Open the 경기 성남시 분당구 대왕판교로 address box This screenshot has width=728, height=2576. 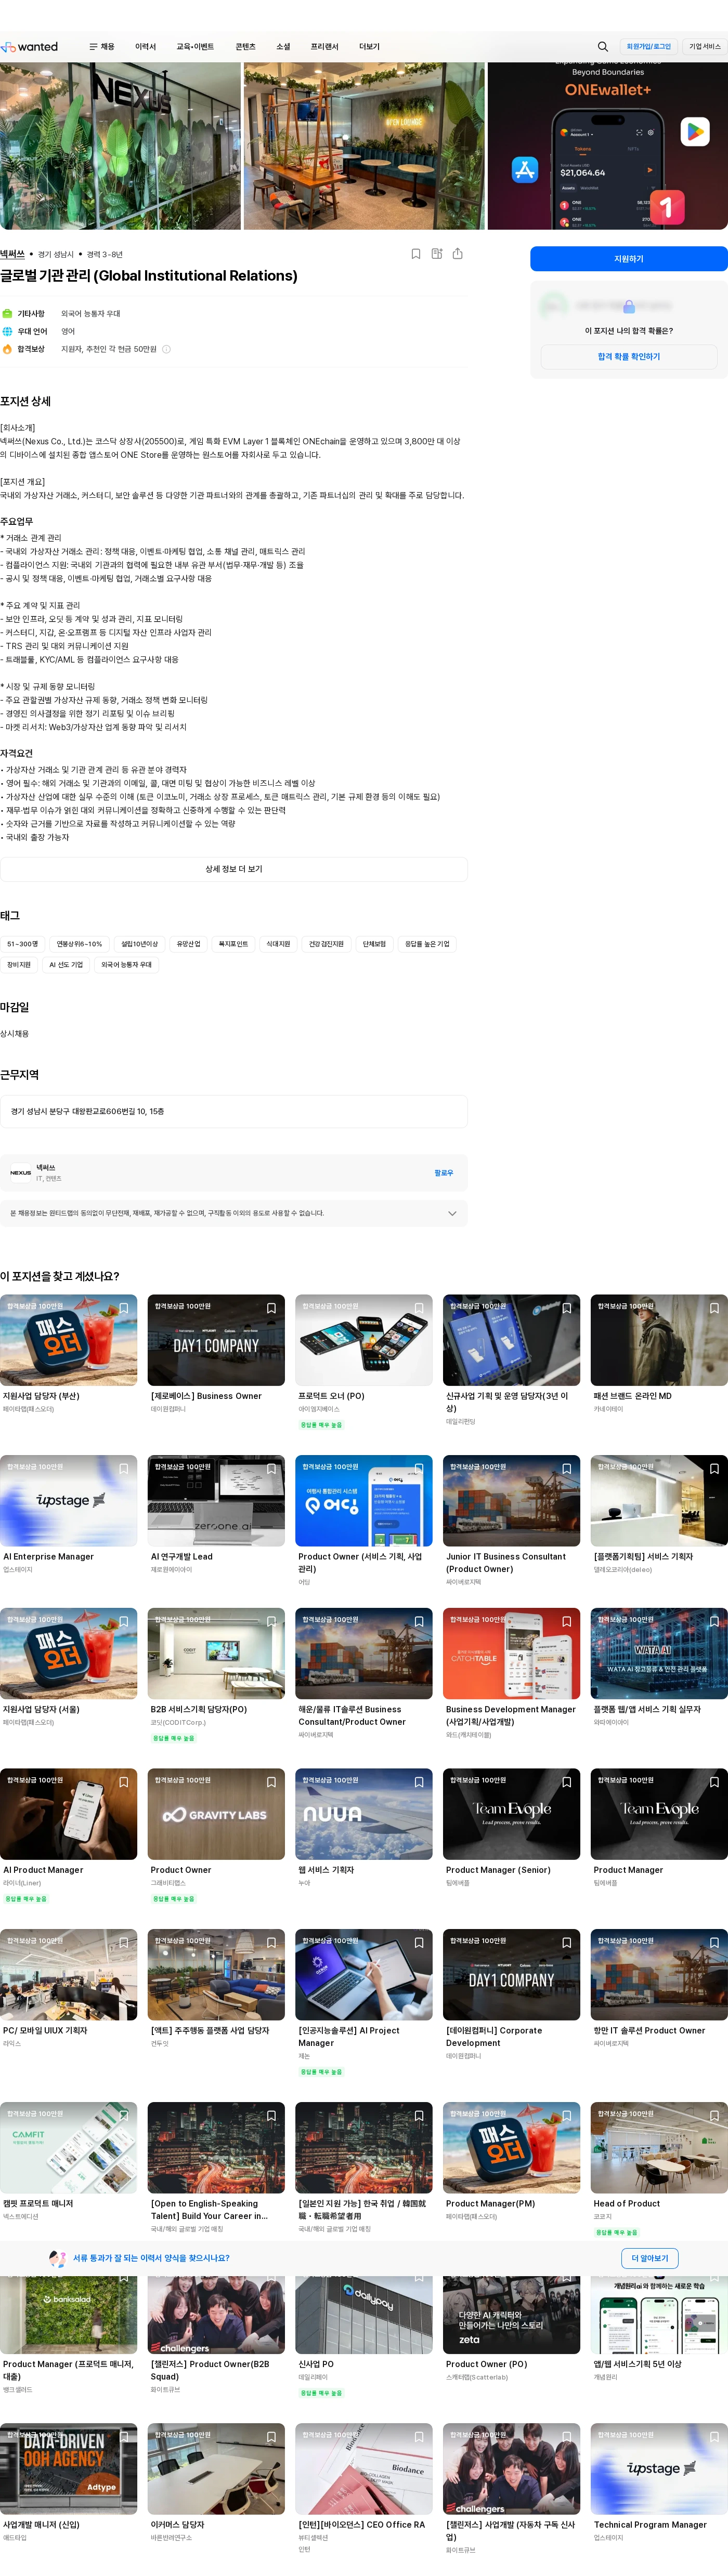[234, 1112]
